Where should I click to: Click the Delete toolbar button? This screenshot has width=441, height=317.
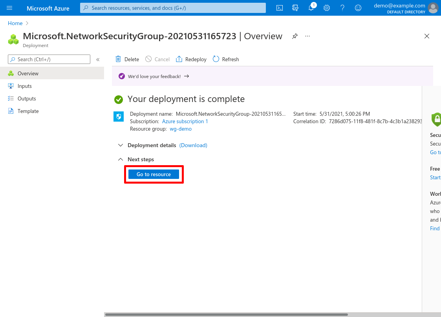click(x=127, y=59)
